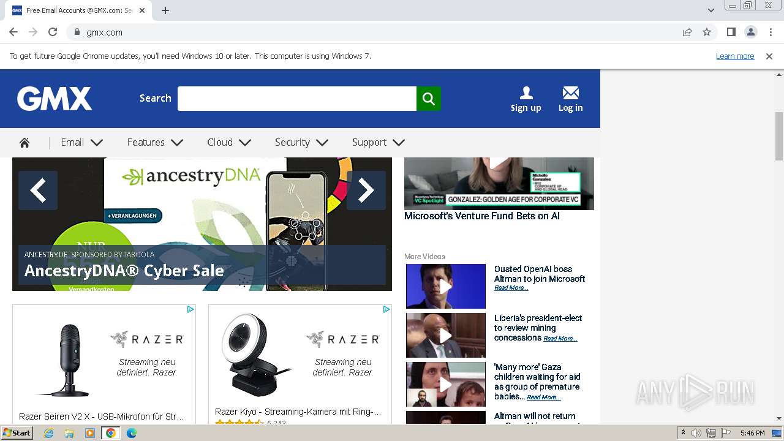Expand the Security menu
The width and height of the screenshot is (784, 441).
(302, 143)
